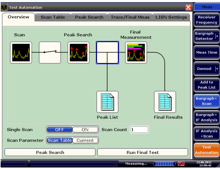Open the Peak List document icon
Screen dimensions: 220x169
(107, 102)
